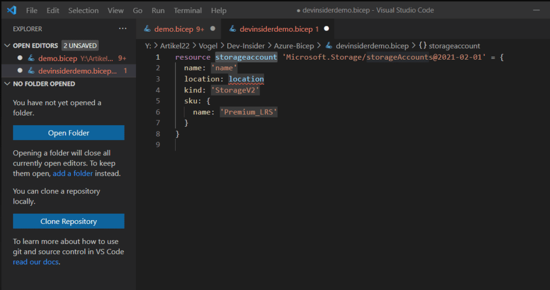Click Dev-Insider breadcrumb segment
The height and width of the screenshot is (290, 550).
[245, 46]
